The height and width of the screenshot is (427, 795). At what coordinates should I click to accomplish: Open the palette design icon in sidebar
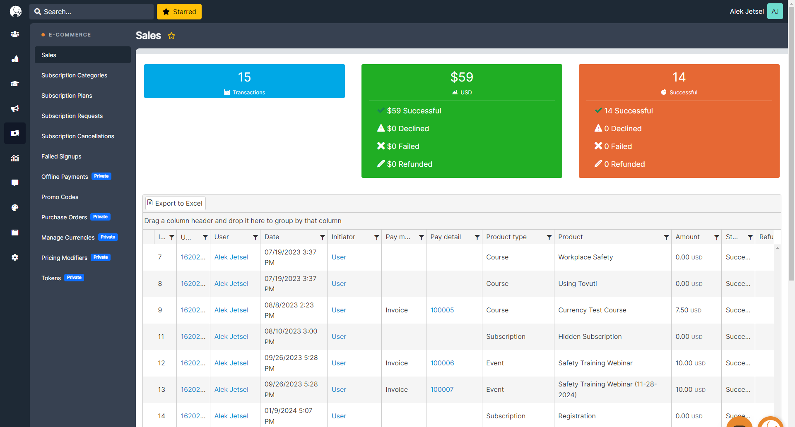pos(15,208)
